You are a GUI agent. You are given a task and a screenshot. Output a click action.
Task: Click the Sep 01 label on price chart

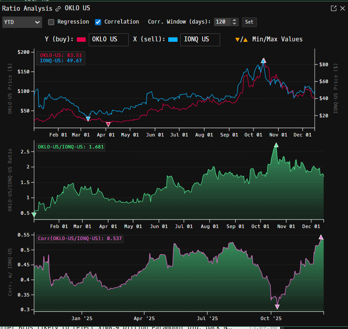tap(229, 135)
